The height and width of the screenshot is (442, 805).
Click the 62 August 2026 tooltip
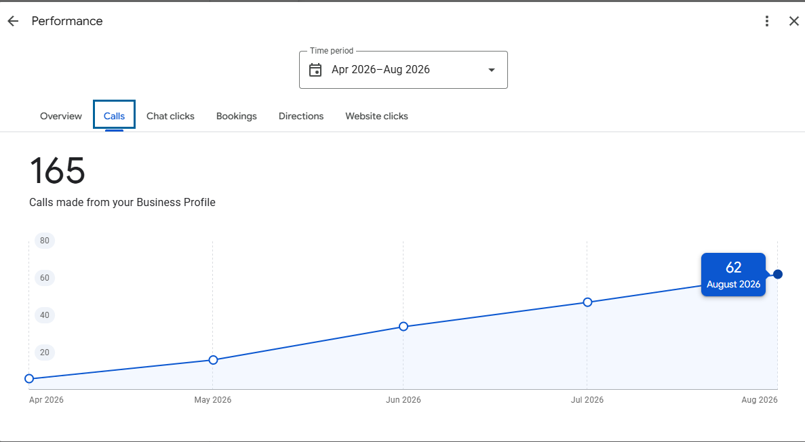pyautogui.click(x=733, y=275)
